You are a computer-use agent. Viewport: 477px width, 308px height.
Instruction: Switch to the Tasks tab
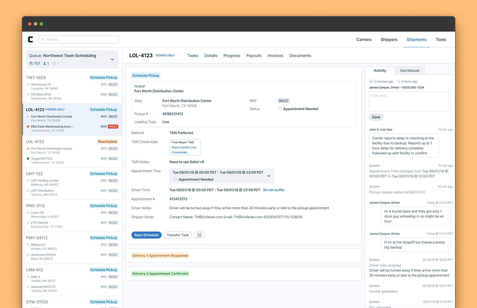(193, 55)
